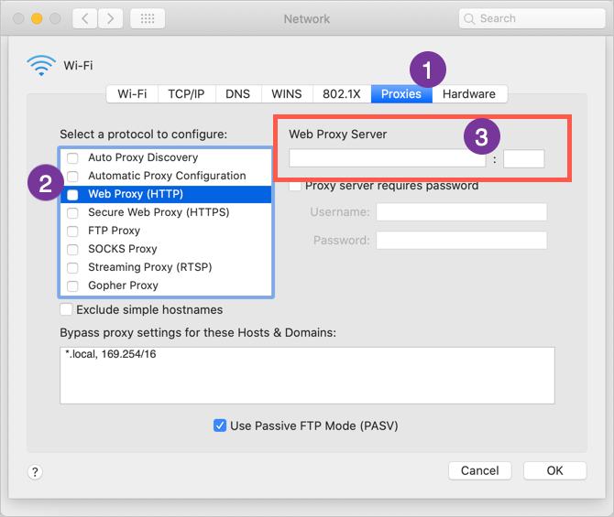Open the DNS tab
The width and height of the screenshot is (614, 517).
tap(237, 94)
